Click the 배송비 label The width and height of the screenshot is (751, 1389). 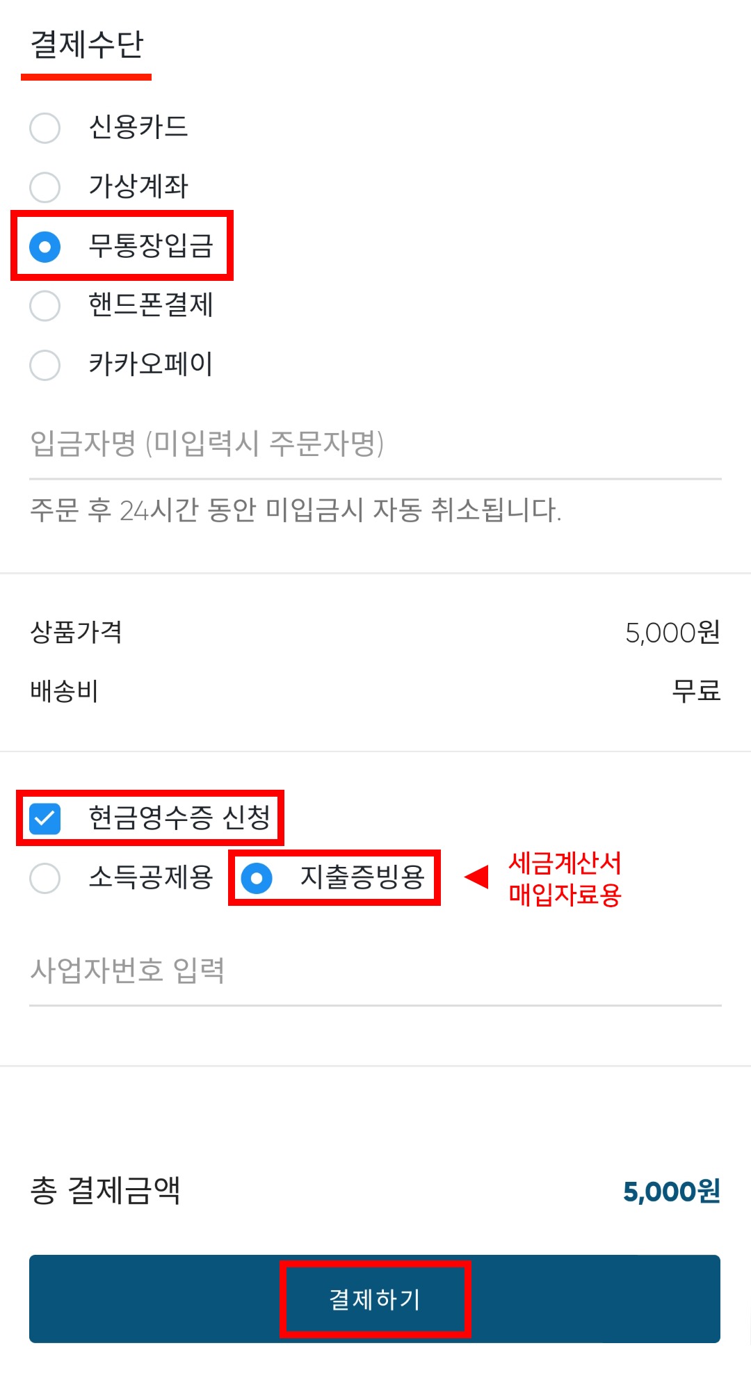64,691
